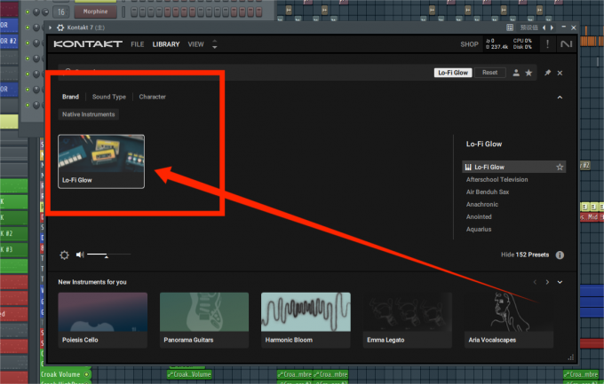Open the settings gear beside the volume
The height and width of the screenshot is (384, 604).
coord(64,255)
